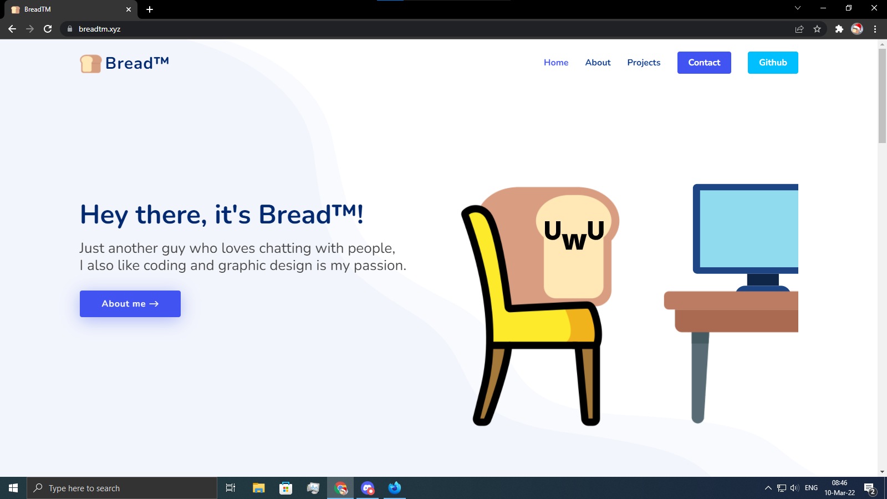Open the browser Extensions puzzle icon
The height and width of the screenshot is (499, 887).
pyautogui.click(x=839, y=29)
